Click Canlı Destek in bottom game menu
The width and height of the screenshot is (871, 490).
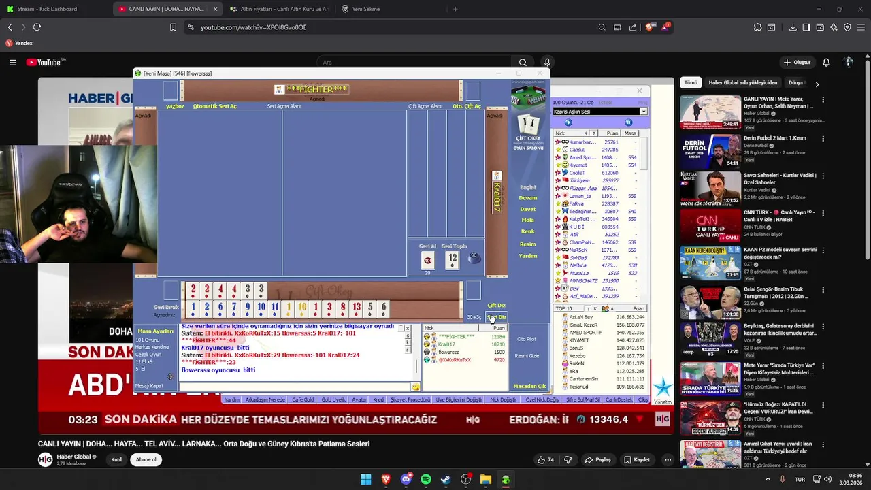pos(619,400)
